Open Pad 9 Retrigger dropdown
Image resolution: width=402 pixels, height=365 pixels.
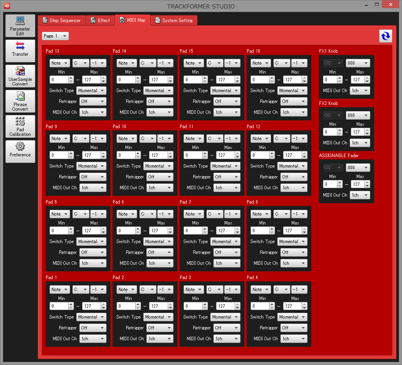coord(93,177)
